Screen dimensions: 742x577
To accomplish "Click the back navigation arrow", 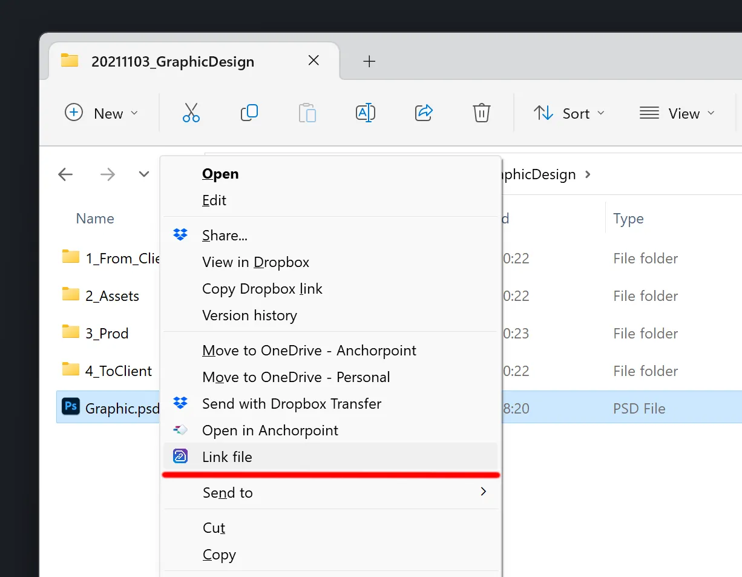I will tap(65, 174).
